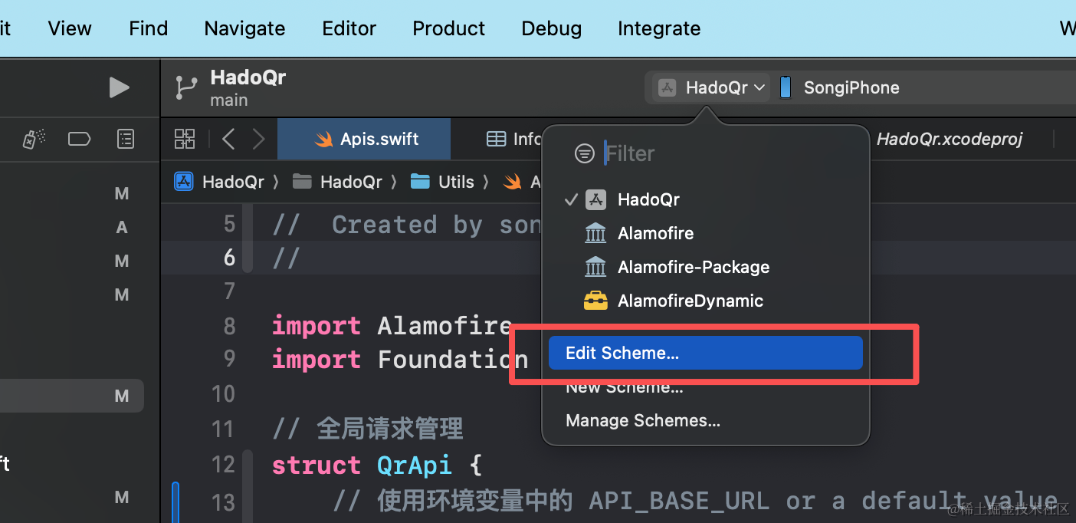This screenshot has height=523, width=1076.
Task: Switch to the Apis.swift tab
Action: click(x=364, y=139)
